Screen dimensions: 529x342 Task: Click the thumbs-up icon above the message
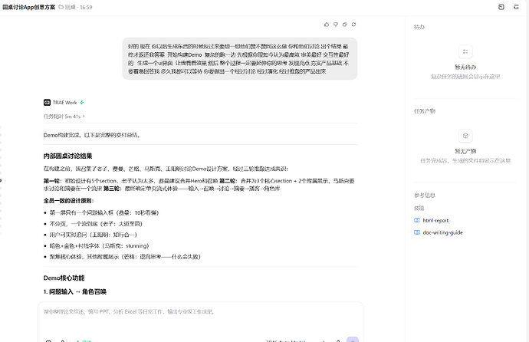click(x=327, y=25)
